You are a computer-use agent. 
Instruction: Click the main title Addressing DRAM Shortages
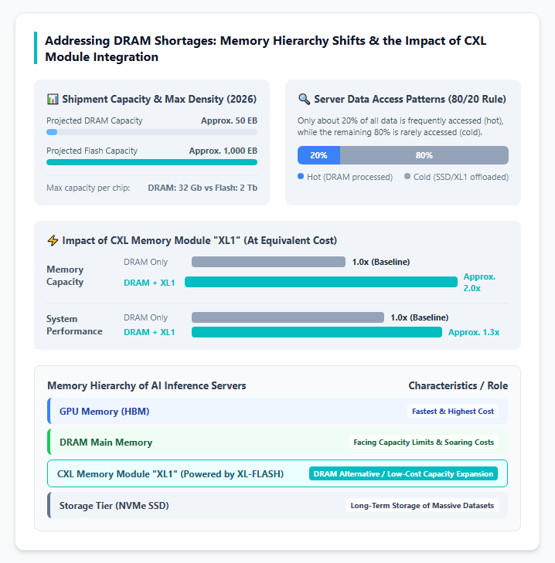pyautogui.click(x=265, y=49)
